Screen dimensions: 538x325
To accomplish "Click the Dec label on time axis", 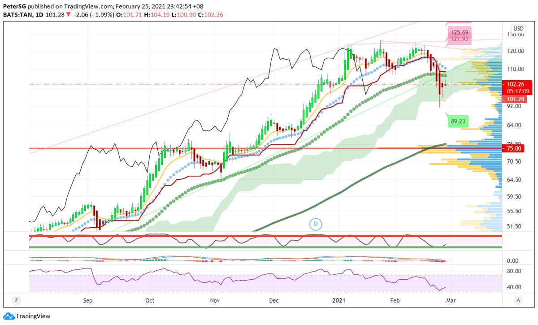I will 274,300.
